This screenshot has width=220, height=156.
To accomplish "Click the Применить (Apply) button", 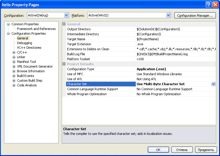I will coord(206,150).
